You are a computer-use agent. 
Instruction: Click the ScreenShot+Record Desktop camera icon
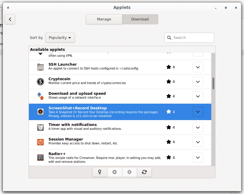40,112
